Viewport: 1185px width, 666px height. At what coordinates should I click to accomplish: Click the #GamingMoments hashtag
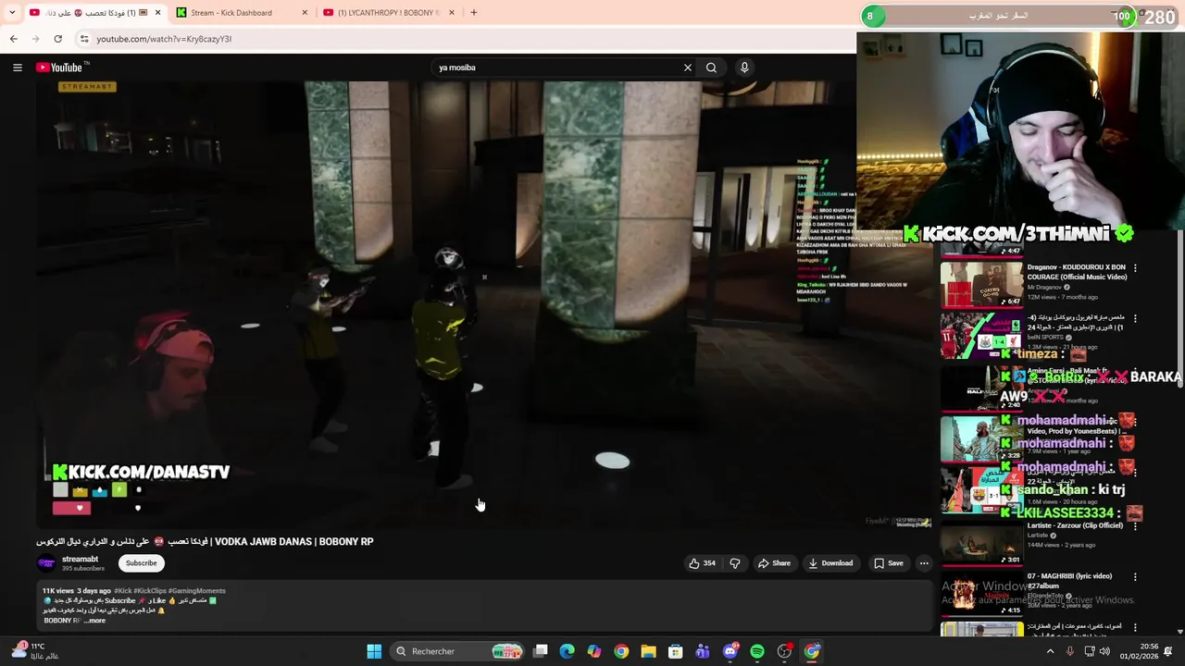pyautogui.click(x=196, y=591)
